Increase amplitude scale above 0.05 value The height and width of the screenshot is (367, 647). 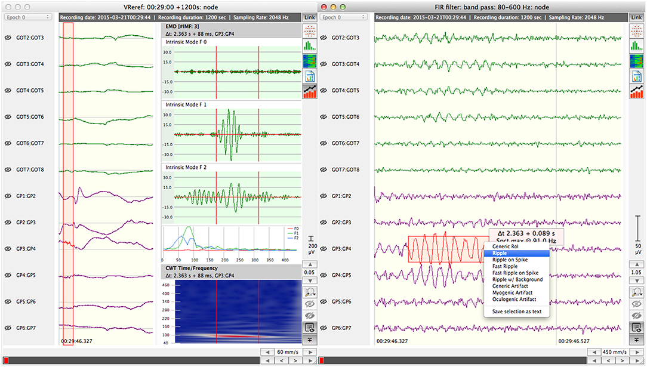309,264
